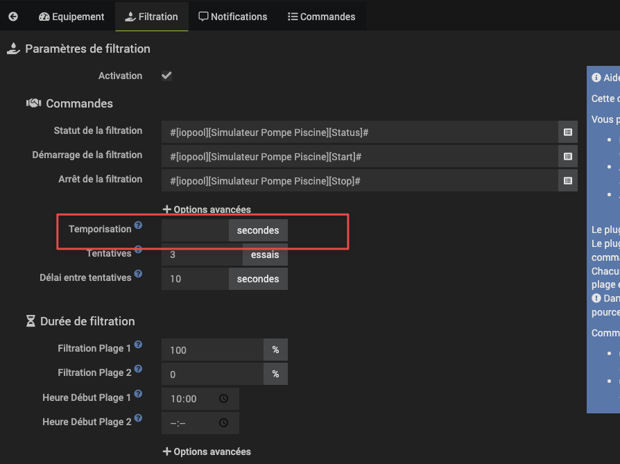Viewport: 620px width, 464px height.
Task: Click the Statut de la filtration field
Action: click(360, 132)
